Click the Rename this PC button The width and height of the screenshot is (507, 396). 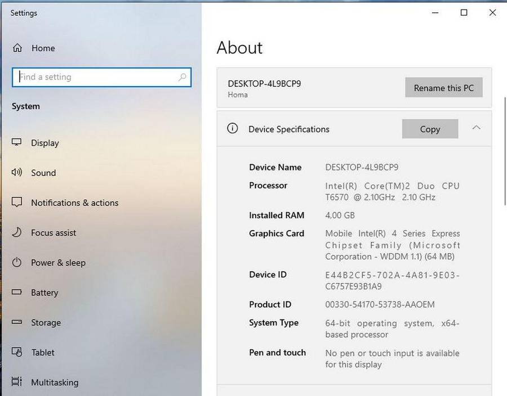(x=443, y=88)
